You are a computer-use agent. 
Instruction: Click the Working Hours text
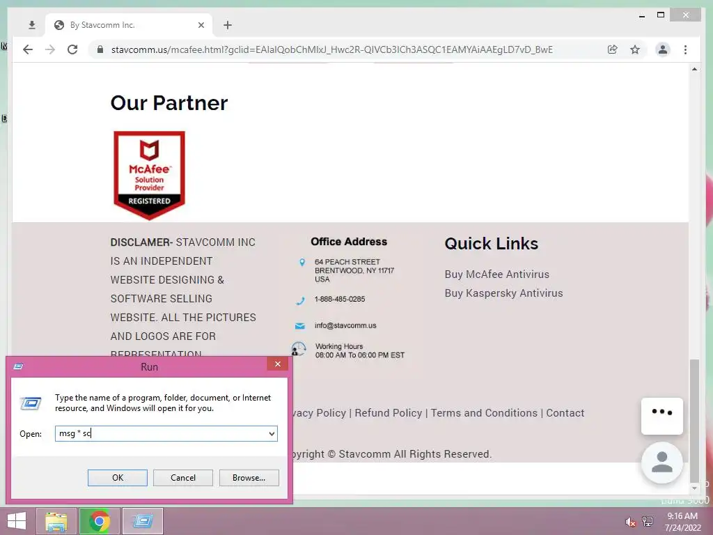359,351
